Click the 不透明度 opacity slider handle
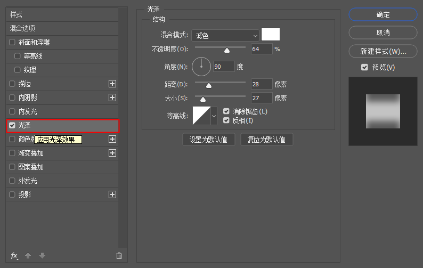 227,51
